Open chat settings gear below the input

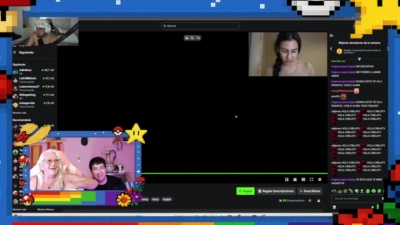(x=372, y=207)
